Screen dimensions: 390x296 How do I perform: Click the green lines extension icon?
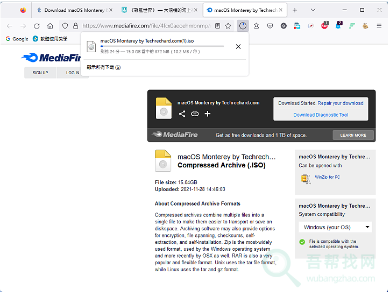[352, 26]
